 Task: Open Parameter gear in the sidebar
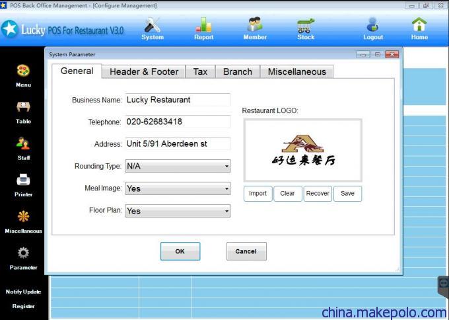point(23,259)
